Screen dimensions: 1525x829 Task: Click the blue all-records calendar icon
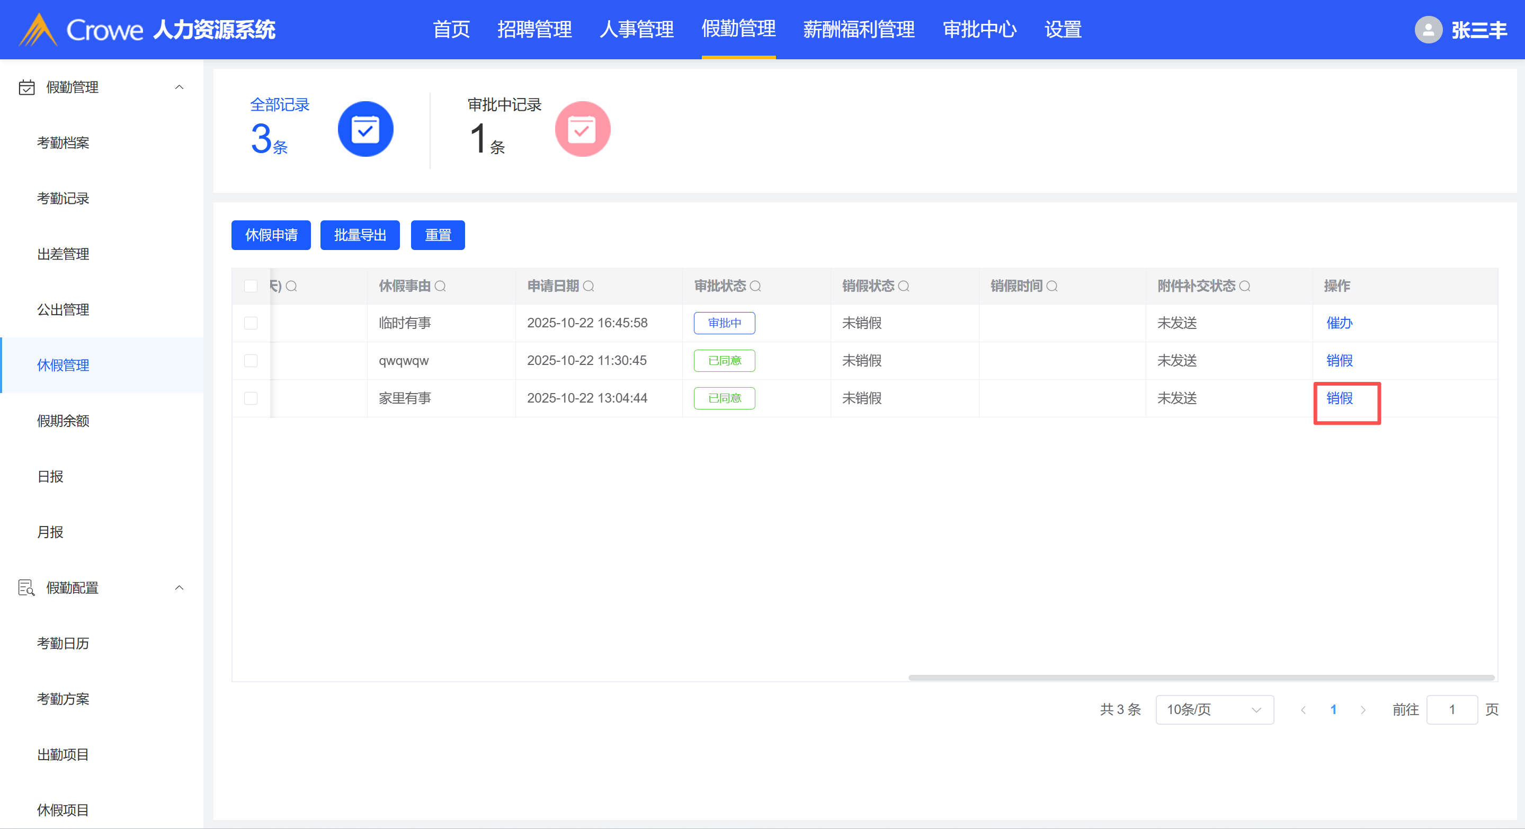[x=365, y=129]
